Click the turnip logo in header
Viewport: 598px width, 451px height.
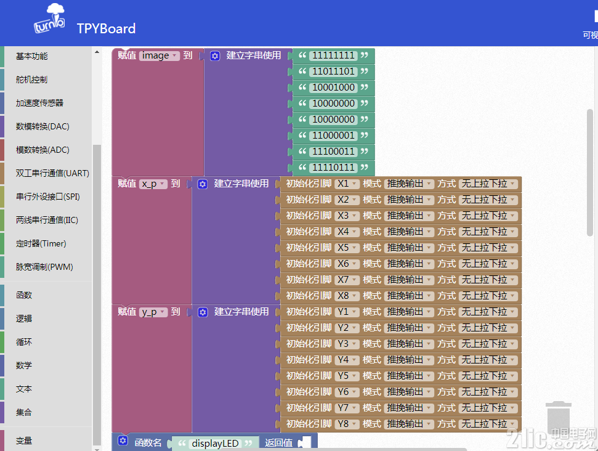tap(50, 18)
